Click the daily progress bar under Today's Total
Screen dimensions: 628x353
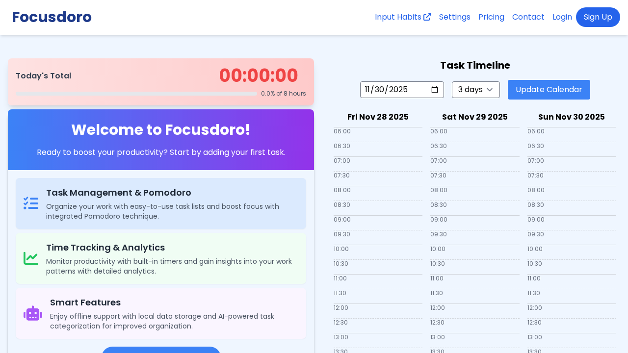tap(136, 94)
